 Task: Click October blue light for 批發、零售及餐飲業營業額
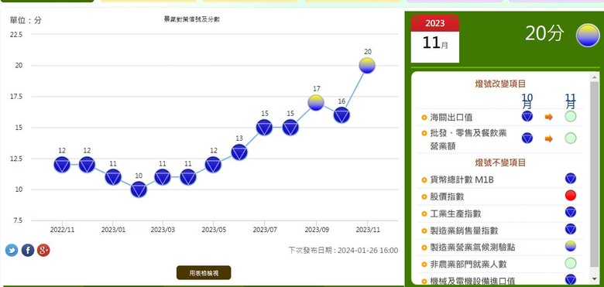(x=527, y=138)
